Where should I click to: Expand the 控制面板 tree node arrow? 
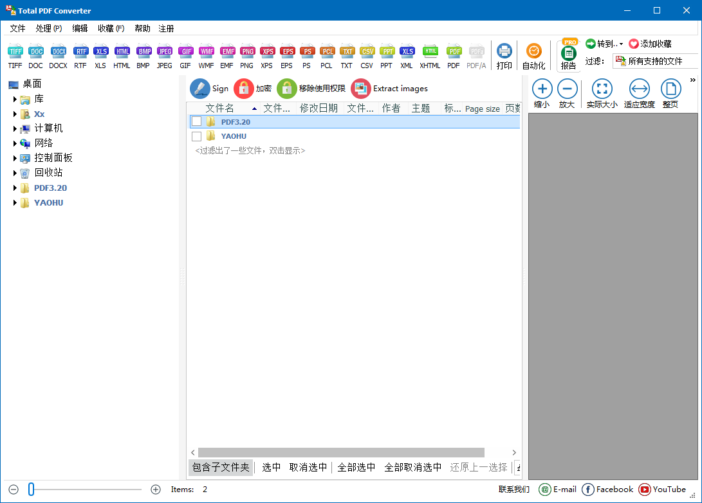coord(15,158)
